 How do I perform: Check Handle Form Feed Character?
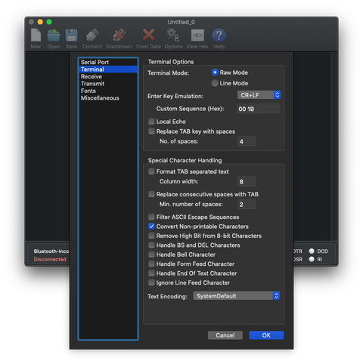[x=151, y=264]
